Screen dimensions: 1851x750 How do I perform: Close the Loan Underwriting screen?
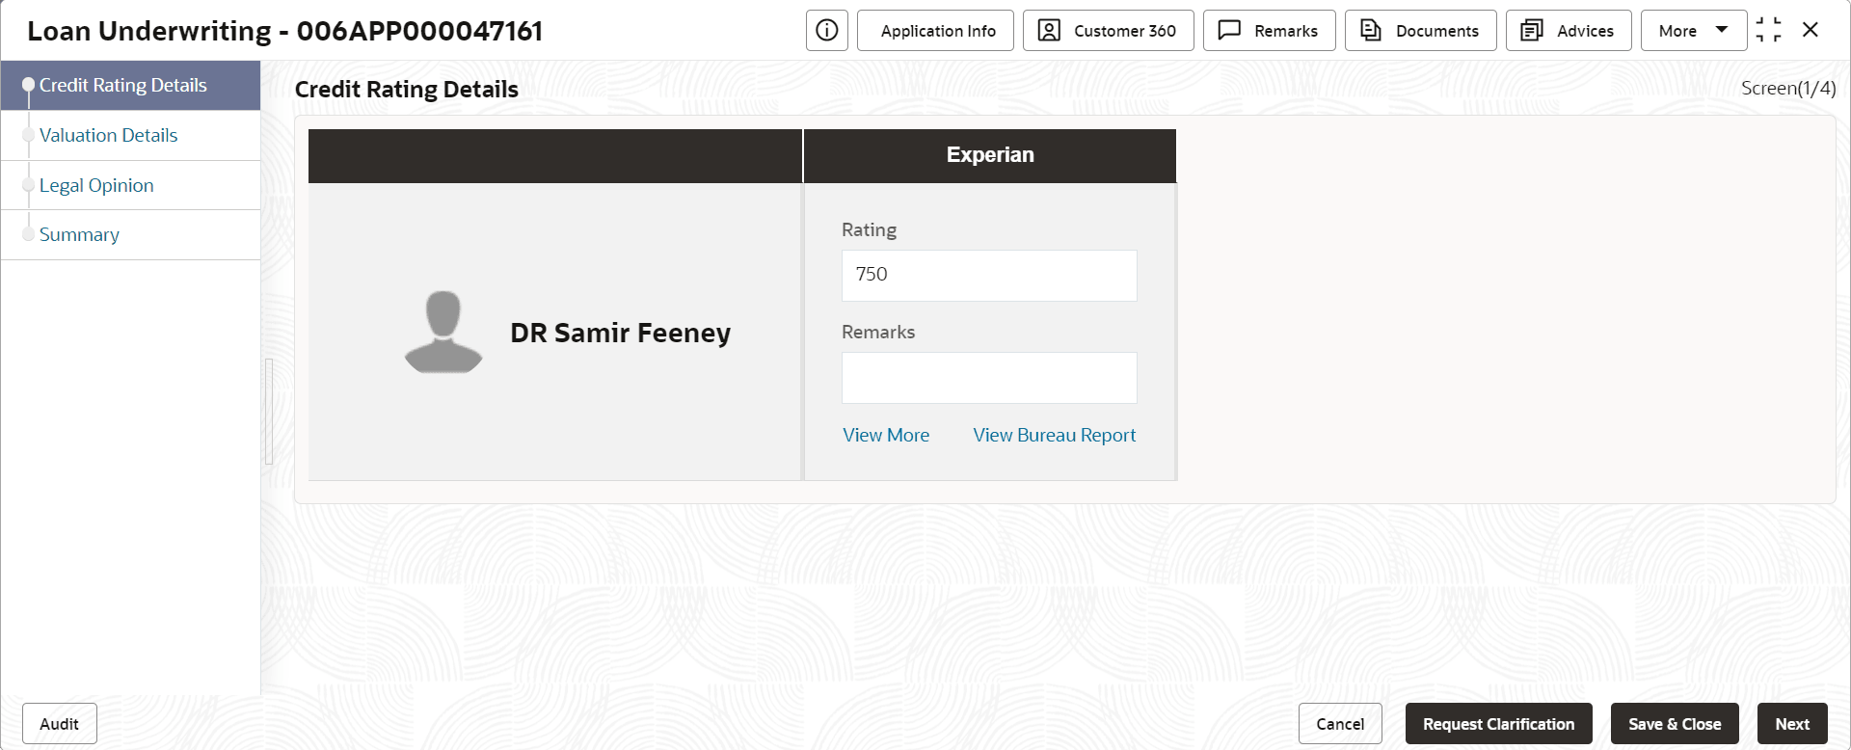click(x=1811, y=30)
